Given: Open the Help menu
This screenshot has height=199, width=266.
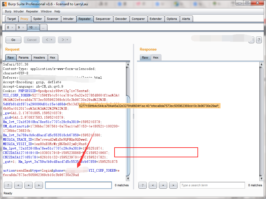Looking at the screenshot, I should [57, 11].
